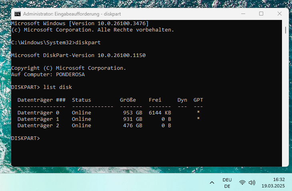The height and width of the screenshot is (191, 292).
Task: Click the 'Datenträger 0' row label
Action: coord(38,113)
